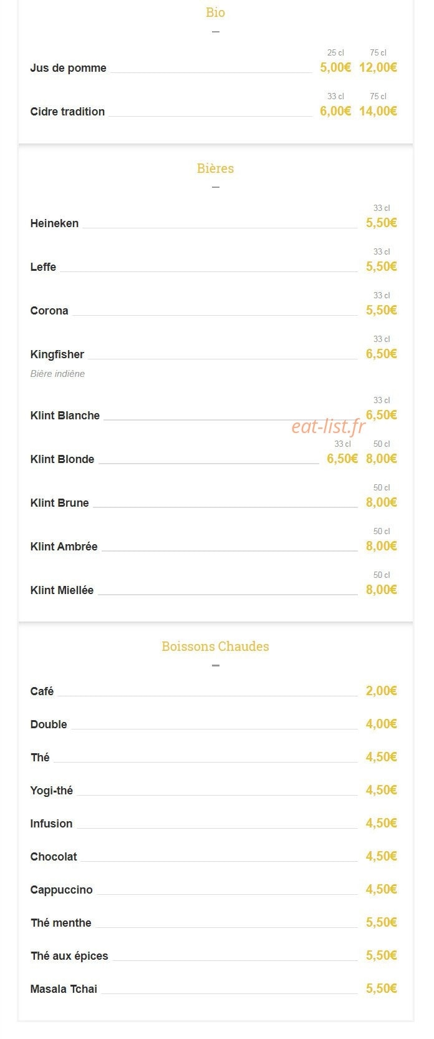Select the Cappuccino item

pos(61,890)
